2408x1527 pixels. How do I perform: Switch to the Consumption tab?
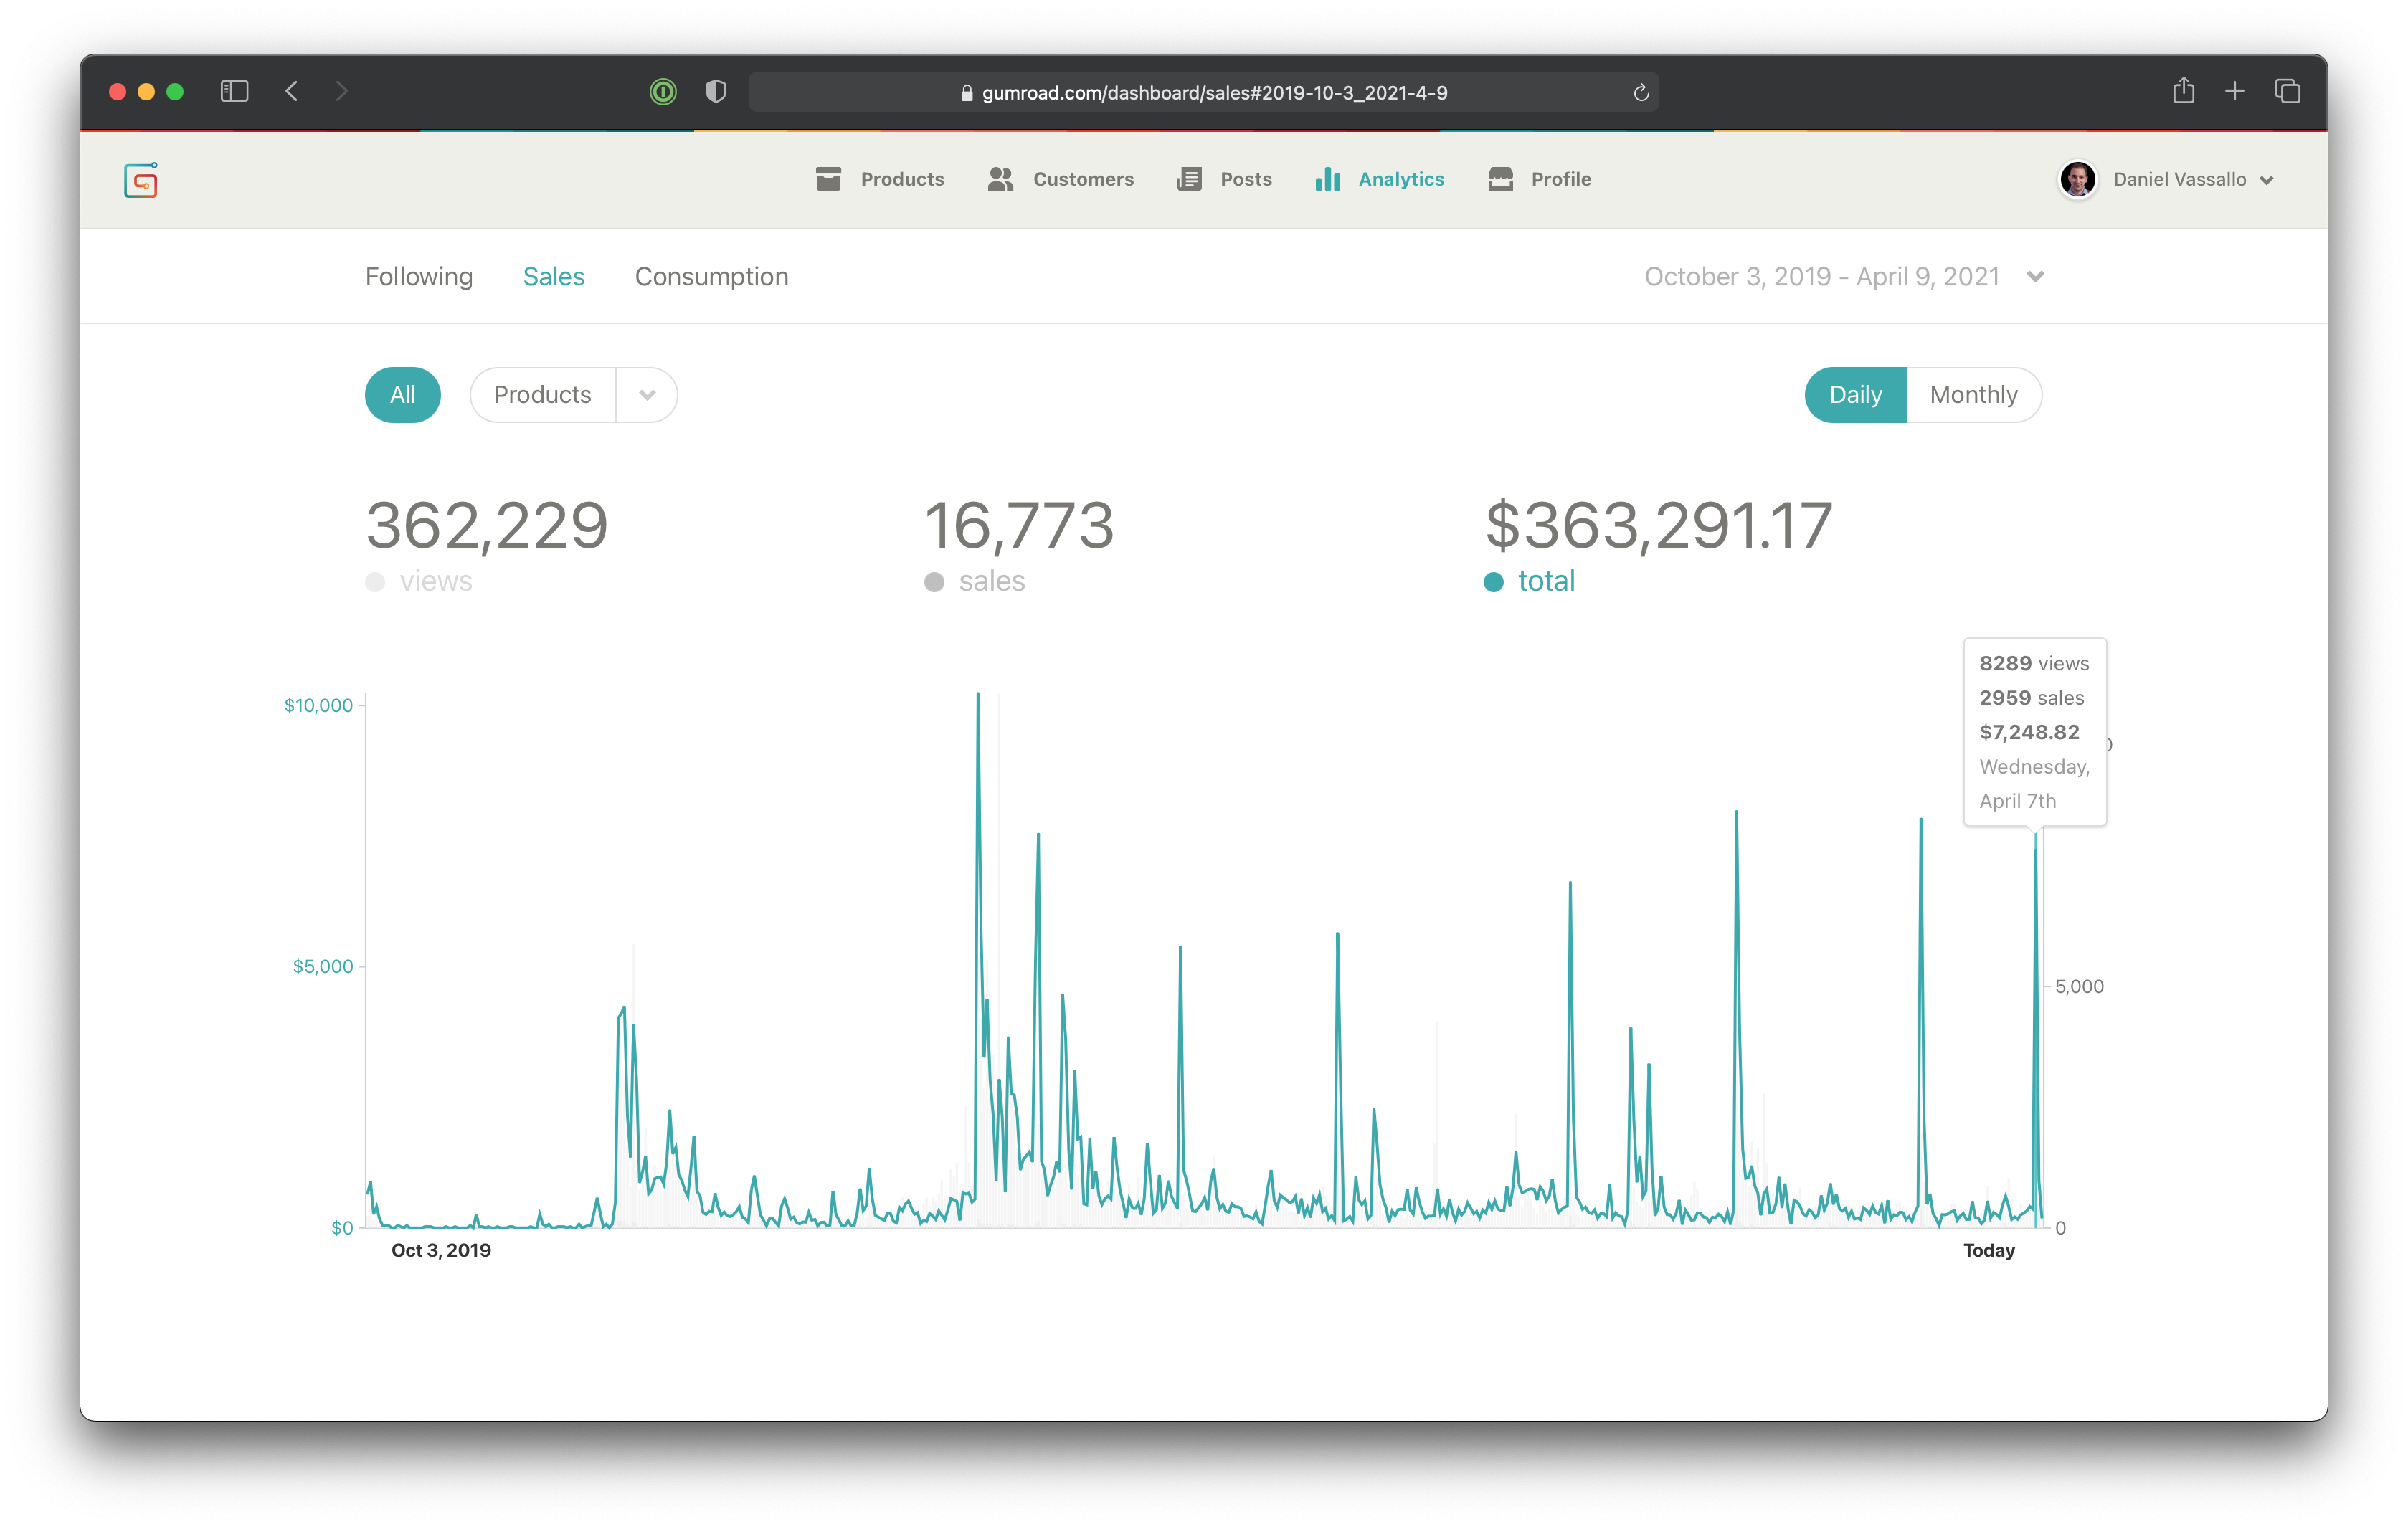(711, 277)
